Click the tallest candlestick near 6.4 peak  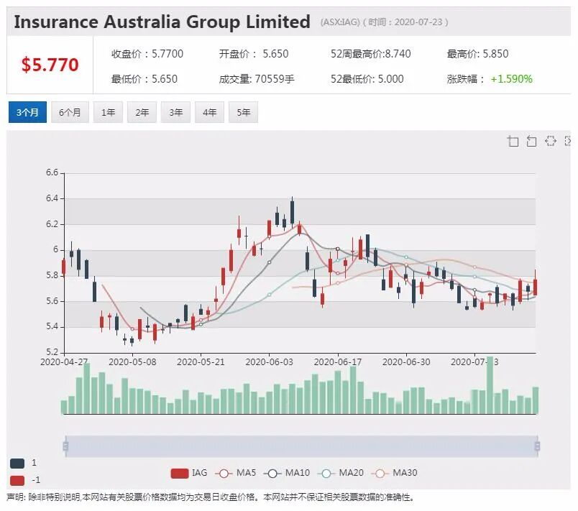pyautogui.click(x=293, y=213)
